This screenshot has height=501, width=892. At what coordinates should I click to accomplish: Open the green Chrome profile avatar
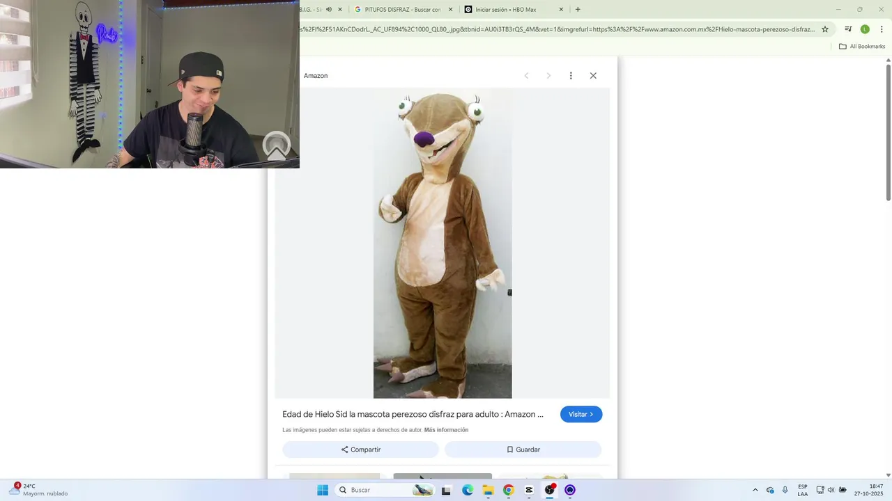coord(865,29)
